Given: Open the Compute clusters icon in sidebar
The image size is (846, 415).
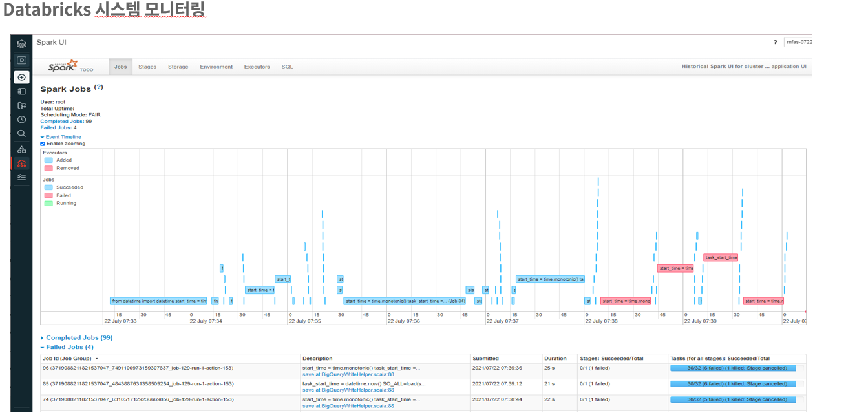Looking at the screenshot, I should tap(21, 163).
